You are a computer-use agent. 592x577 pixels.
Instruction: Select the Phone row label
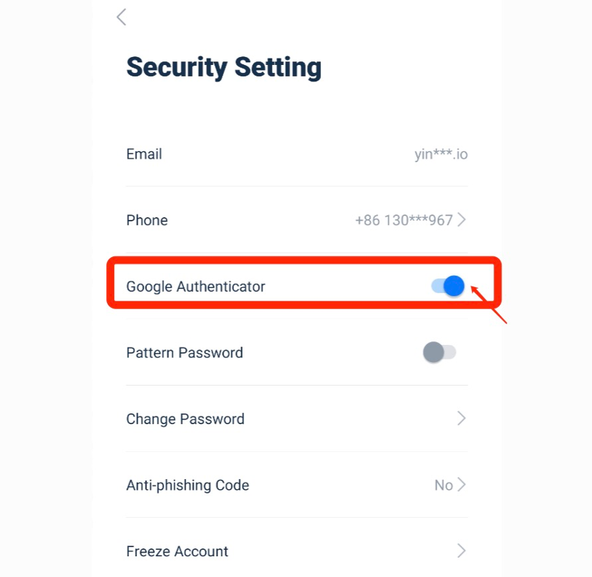point(147,220)
